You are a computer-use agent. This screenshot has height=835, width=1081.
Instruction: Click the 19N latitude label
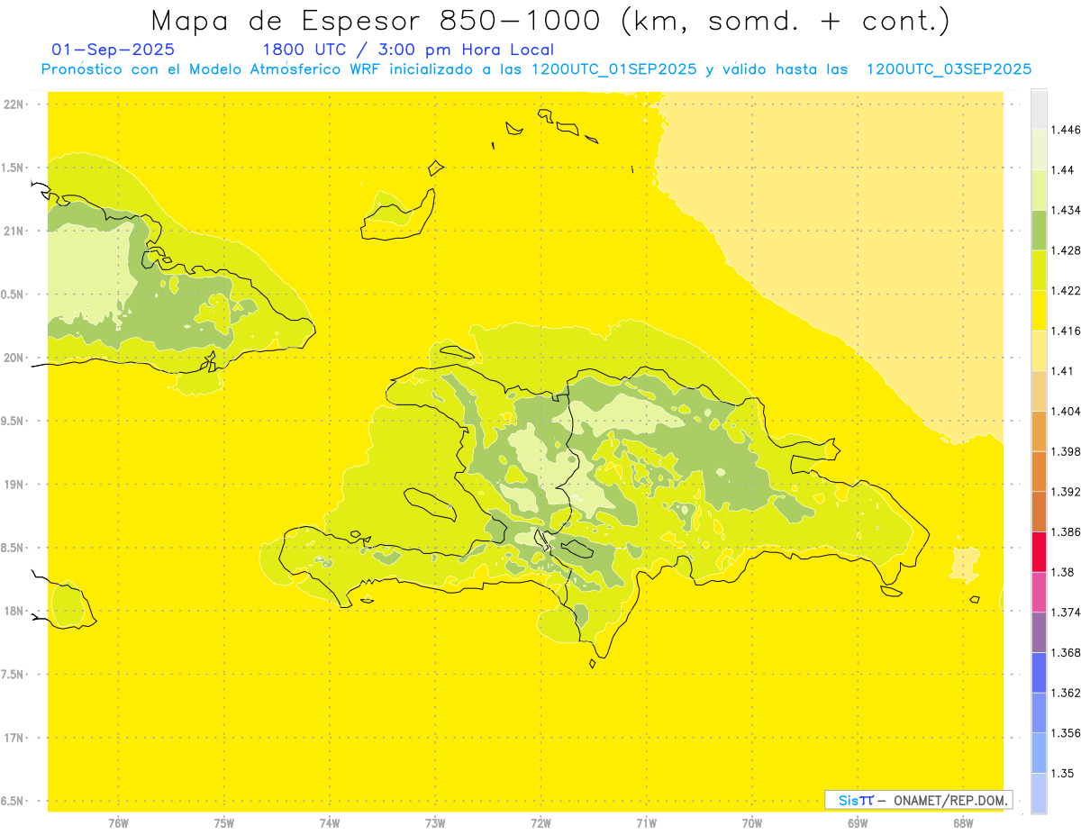pos(14,484)
